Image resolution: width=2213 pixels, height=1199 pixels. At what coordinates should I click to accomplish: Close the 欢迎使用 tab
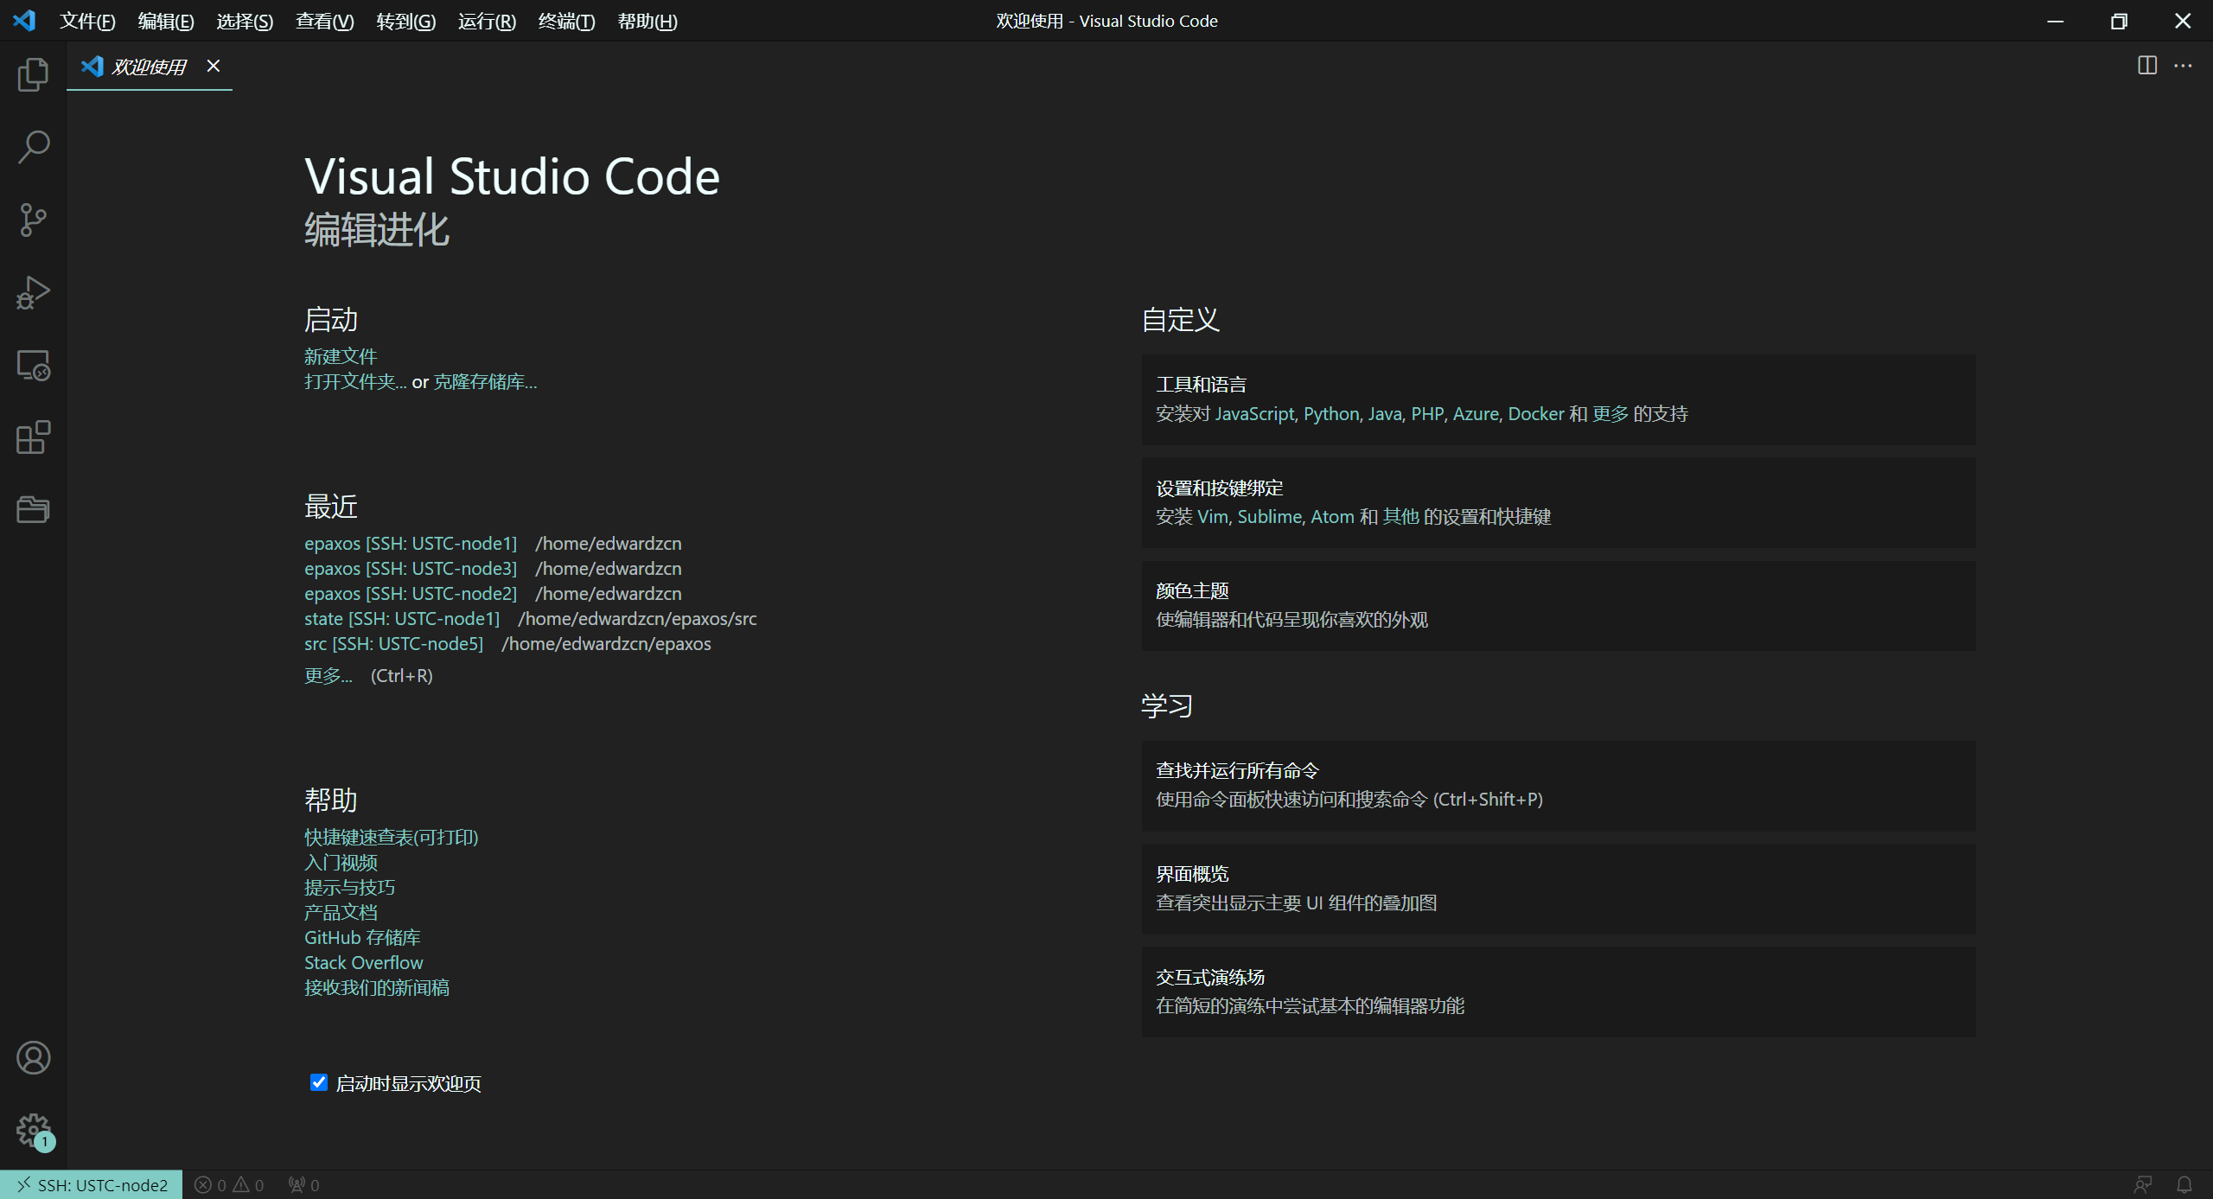pos(214,66)
